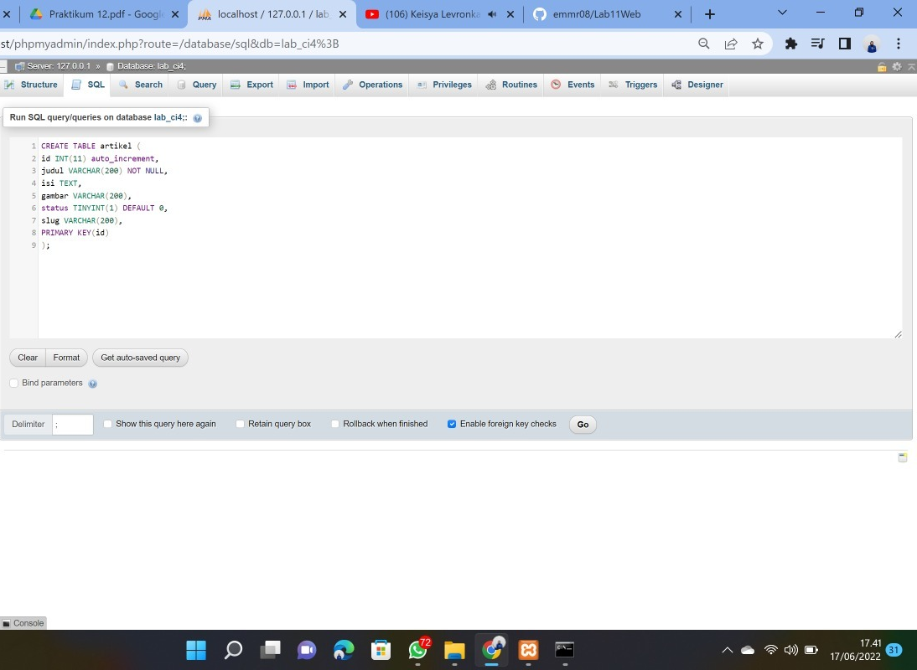Collapse the phpMyAdmin top panel with the chevron
917x670 pixels.
tap(909, 65)
